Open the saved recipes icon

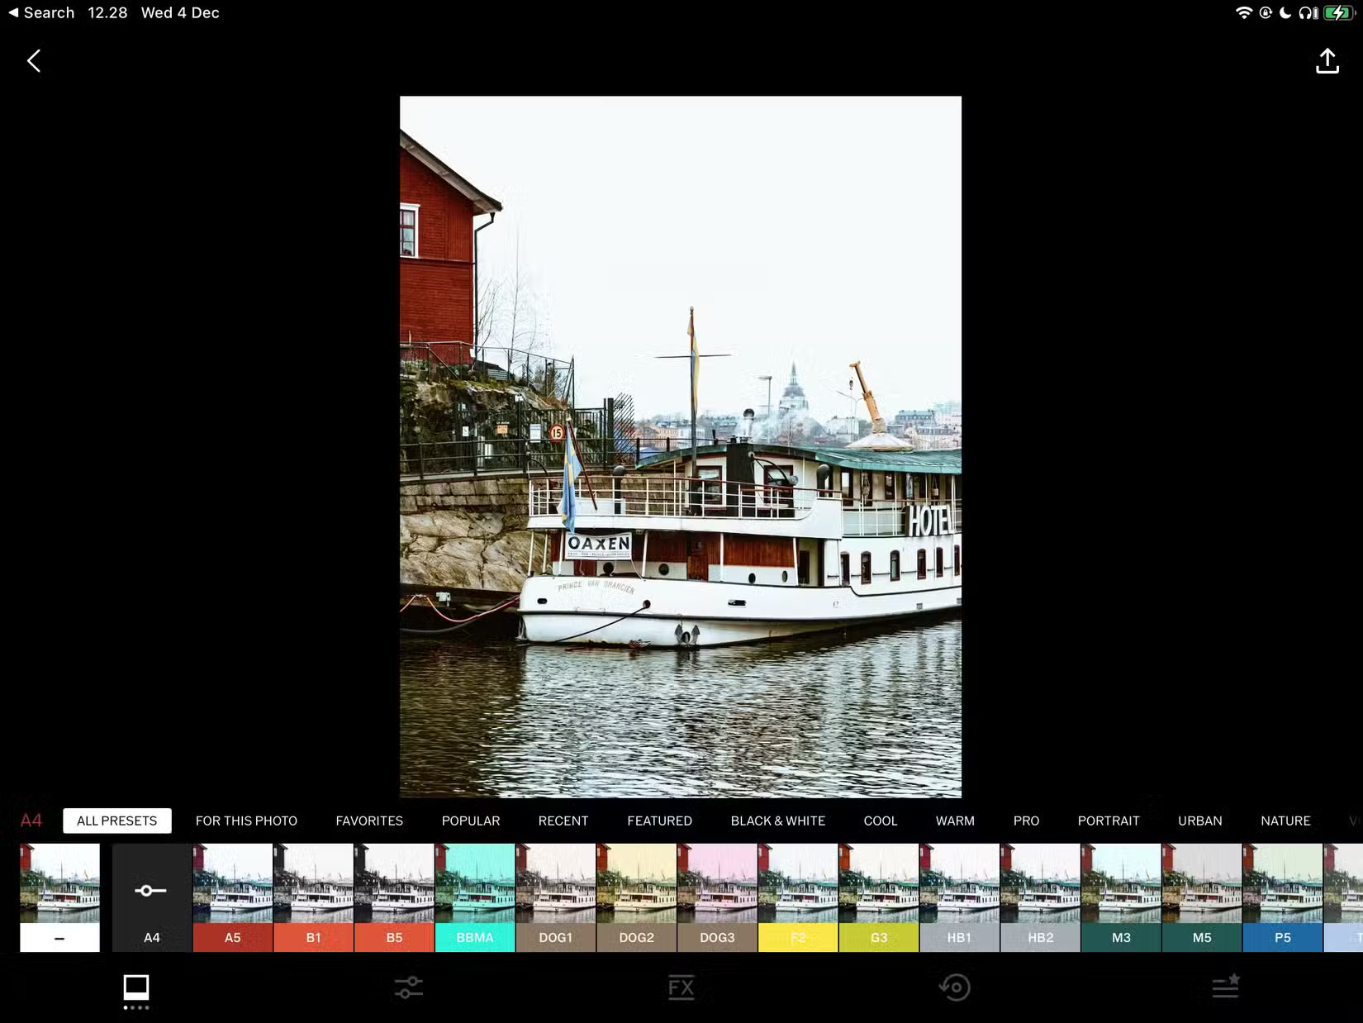pos(1226,986)
